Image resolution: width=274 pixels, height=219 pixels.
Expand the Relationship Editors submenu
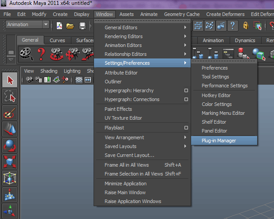(142, 54)
